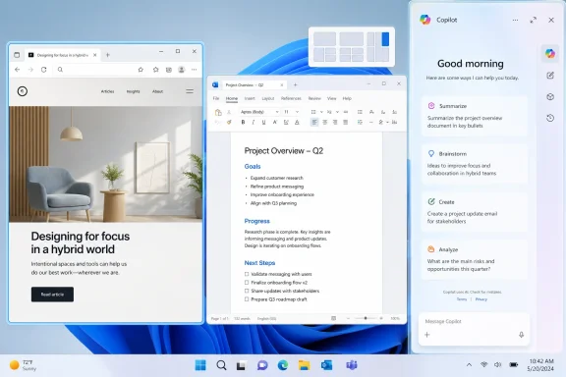Open browser settings and more ellipsis menu
This screenshot has width=566, height=377.
coord(195,70)
